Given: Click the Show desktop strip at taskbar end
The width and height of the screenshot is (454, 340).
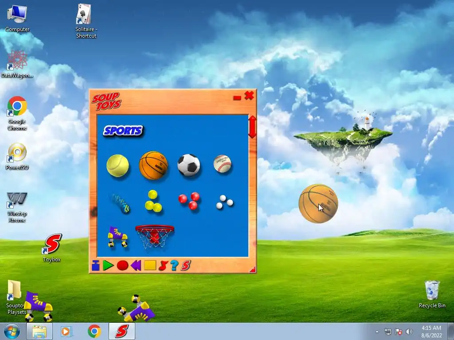Looking at the screenshot, I should coord(451,331).
